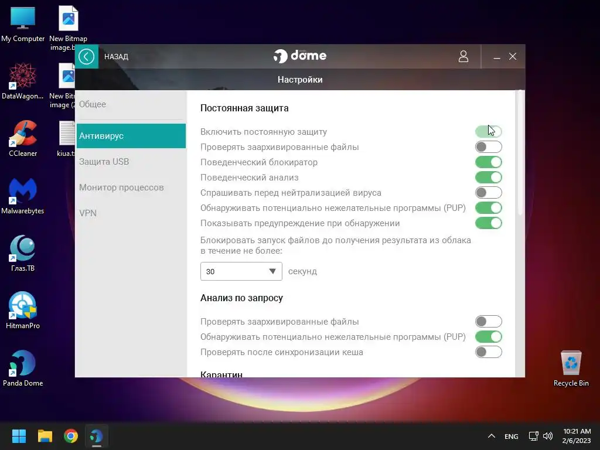Open the My Computer desktop icon
Screen dimensions: 600x450
click(x=23, y=25)
